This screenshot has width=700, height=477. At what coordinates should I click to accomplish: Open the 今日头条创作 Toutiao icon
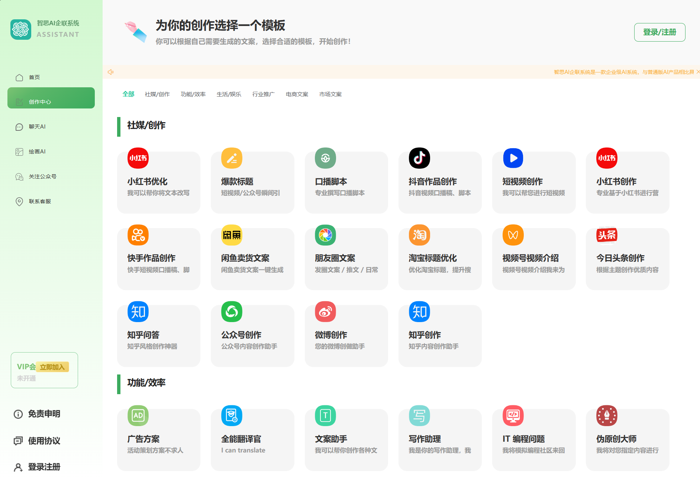[x=607, y=235]
